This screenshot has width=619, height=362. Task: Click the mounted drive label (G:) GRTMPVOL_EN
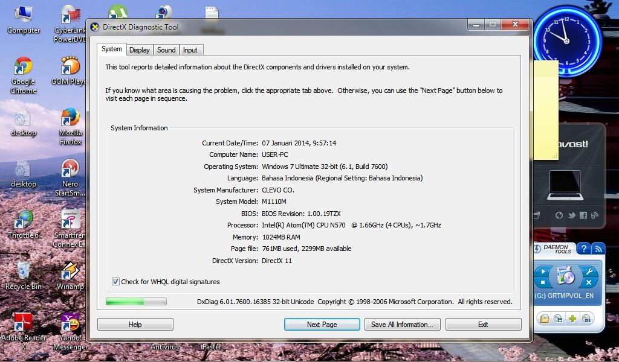pyautogui.click(x=564, y=296)
